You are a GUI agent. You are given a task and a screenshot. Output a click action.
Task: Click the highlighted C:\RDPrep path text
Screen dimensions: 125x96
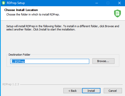coord(18,61)
